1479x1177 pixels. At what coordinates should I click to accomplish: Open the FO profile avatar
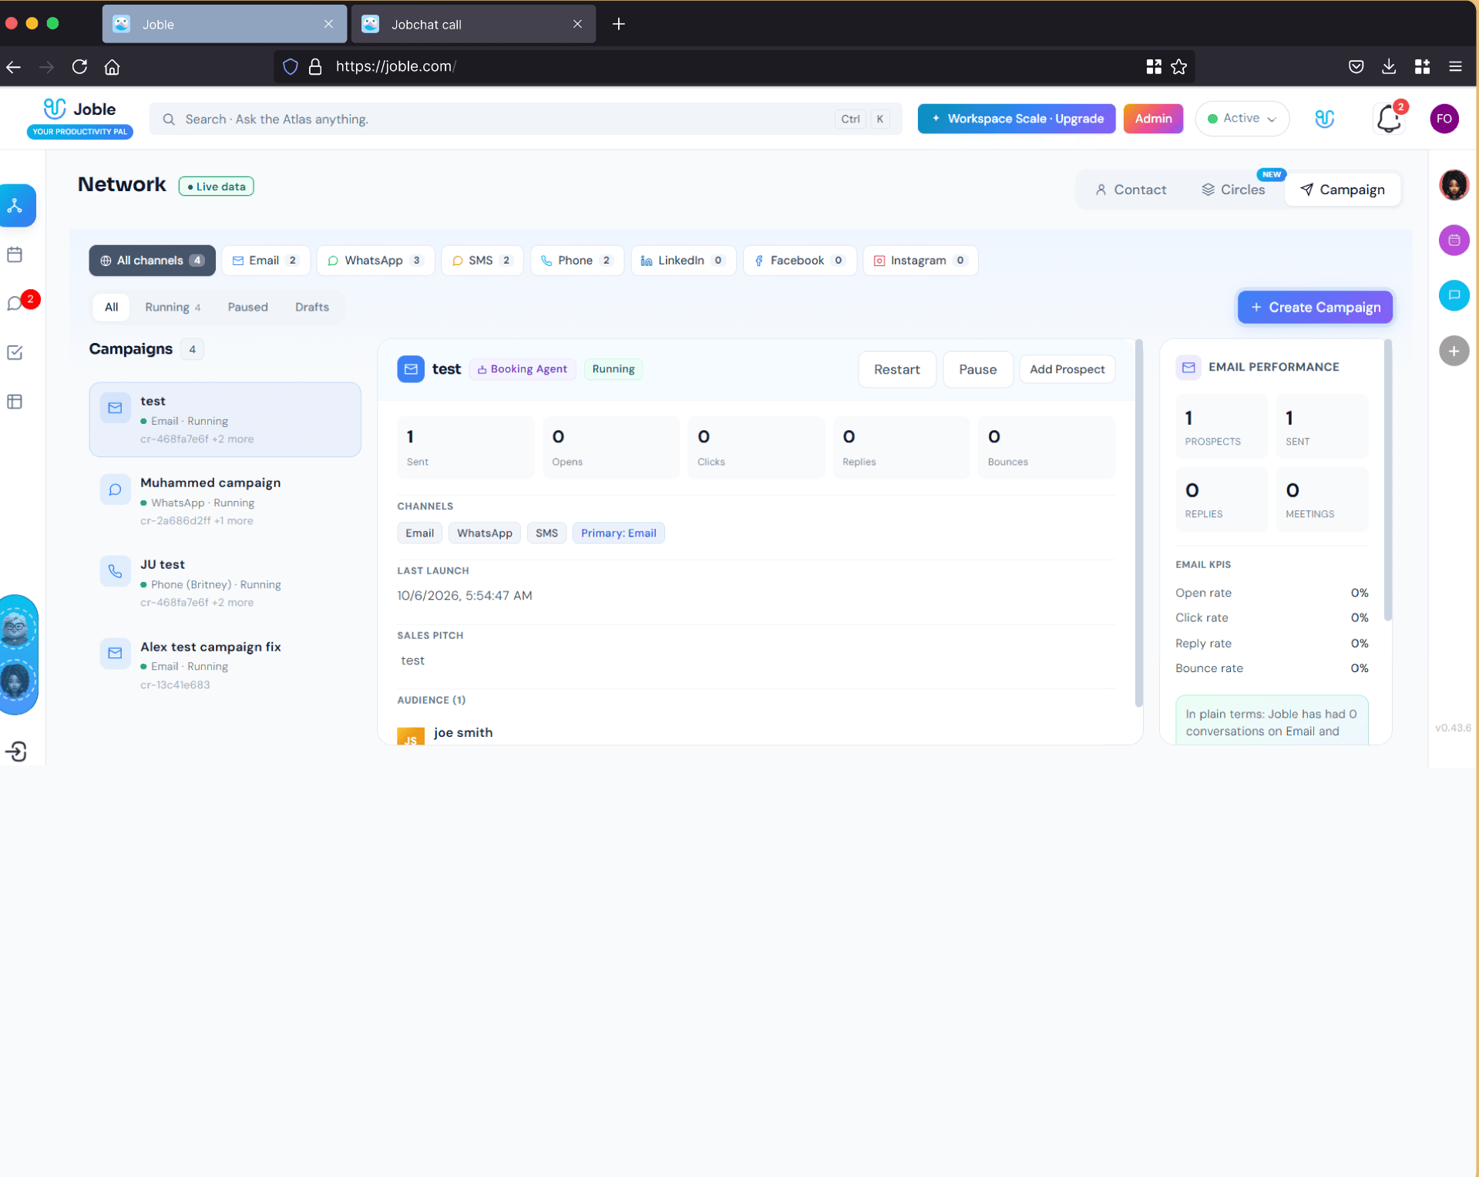click(x=1444, y=119)
